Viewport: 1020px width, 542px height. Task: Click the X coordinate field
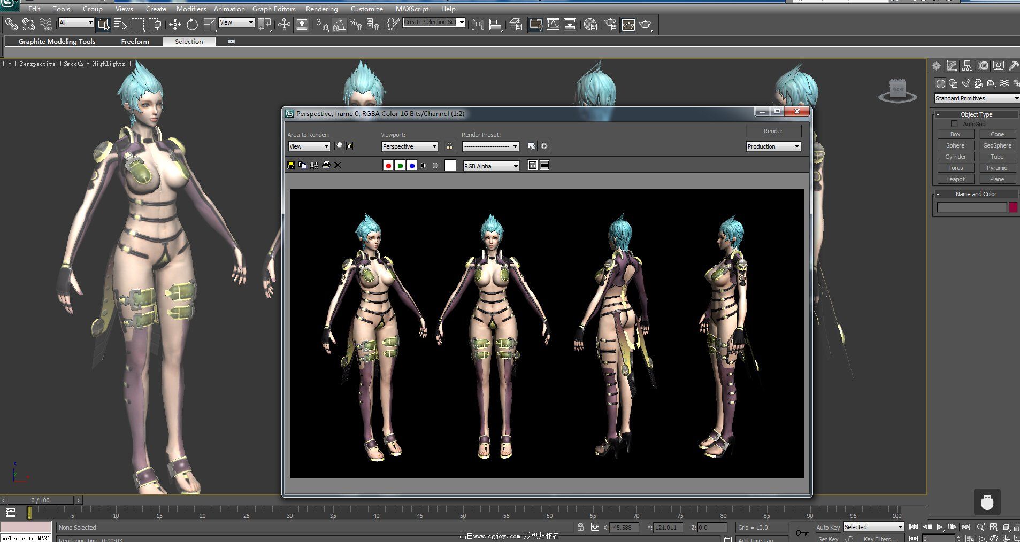(624, 528)
